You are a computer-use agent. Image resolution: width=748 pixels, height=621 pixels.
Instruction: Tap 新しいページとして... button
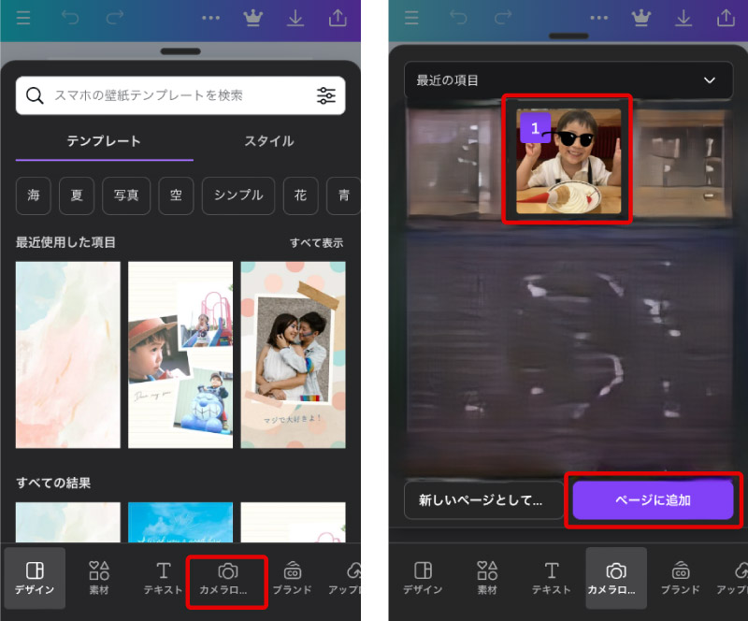(483, 500)
